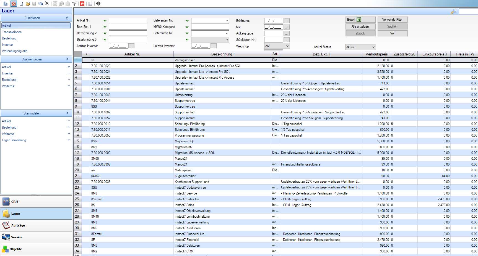Click the red AnyDesk arrows icon
The width and height of the screenshot is (478, 256).
pos(82,4)
